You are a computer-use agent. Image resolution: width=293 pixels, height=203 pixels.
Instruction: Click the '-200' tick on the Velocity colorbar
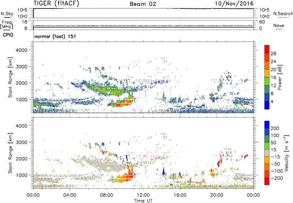click(277, 178)
